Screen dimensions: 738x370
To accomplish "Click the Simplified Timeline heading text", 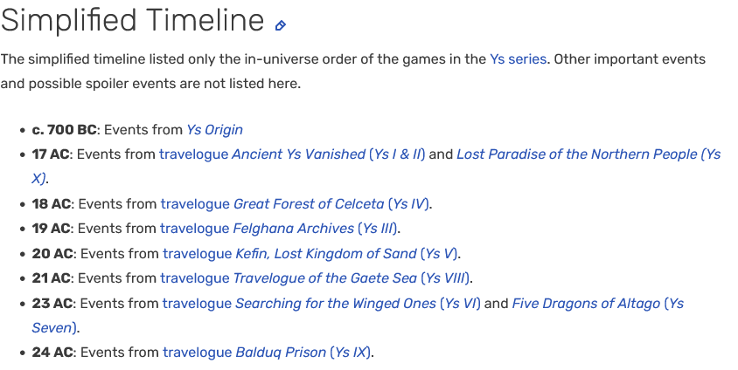I will coord(132,20).
